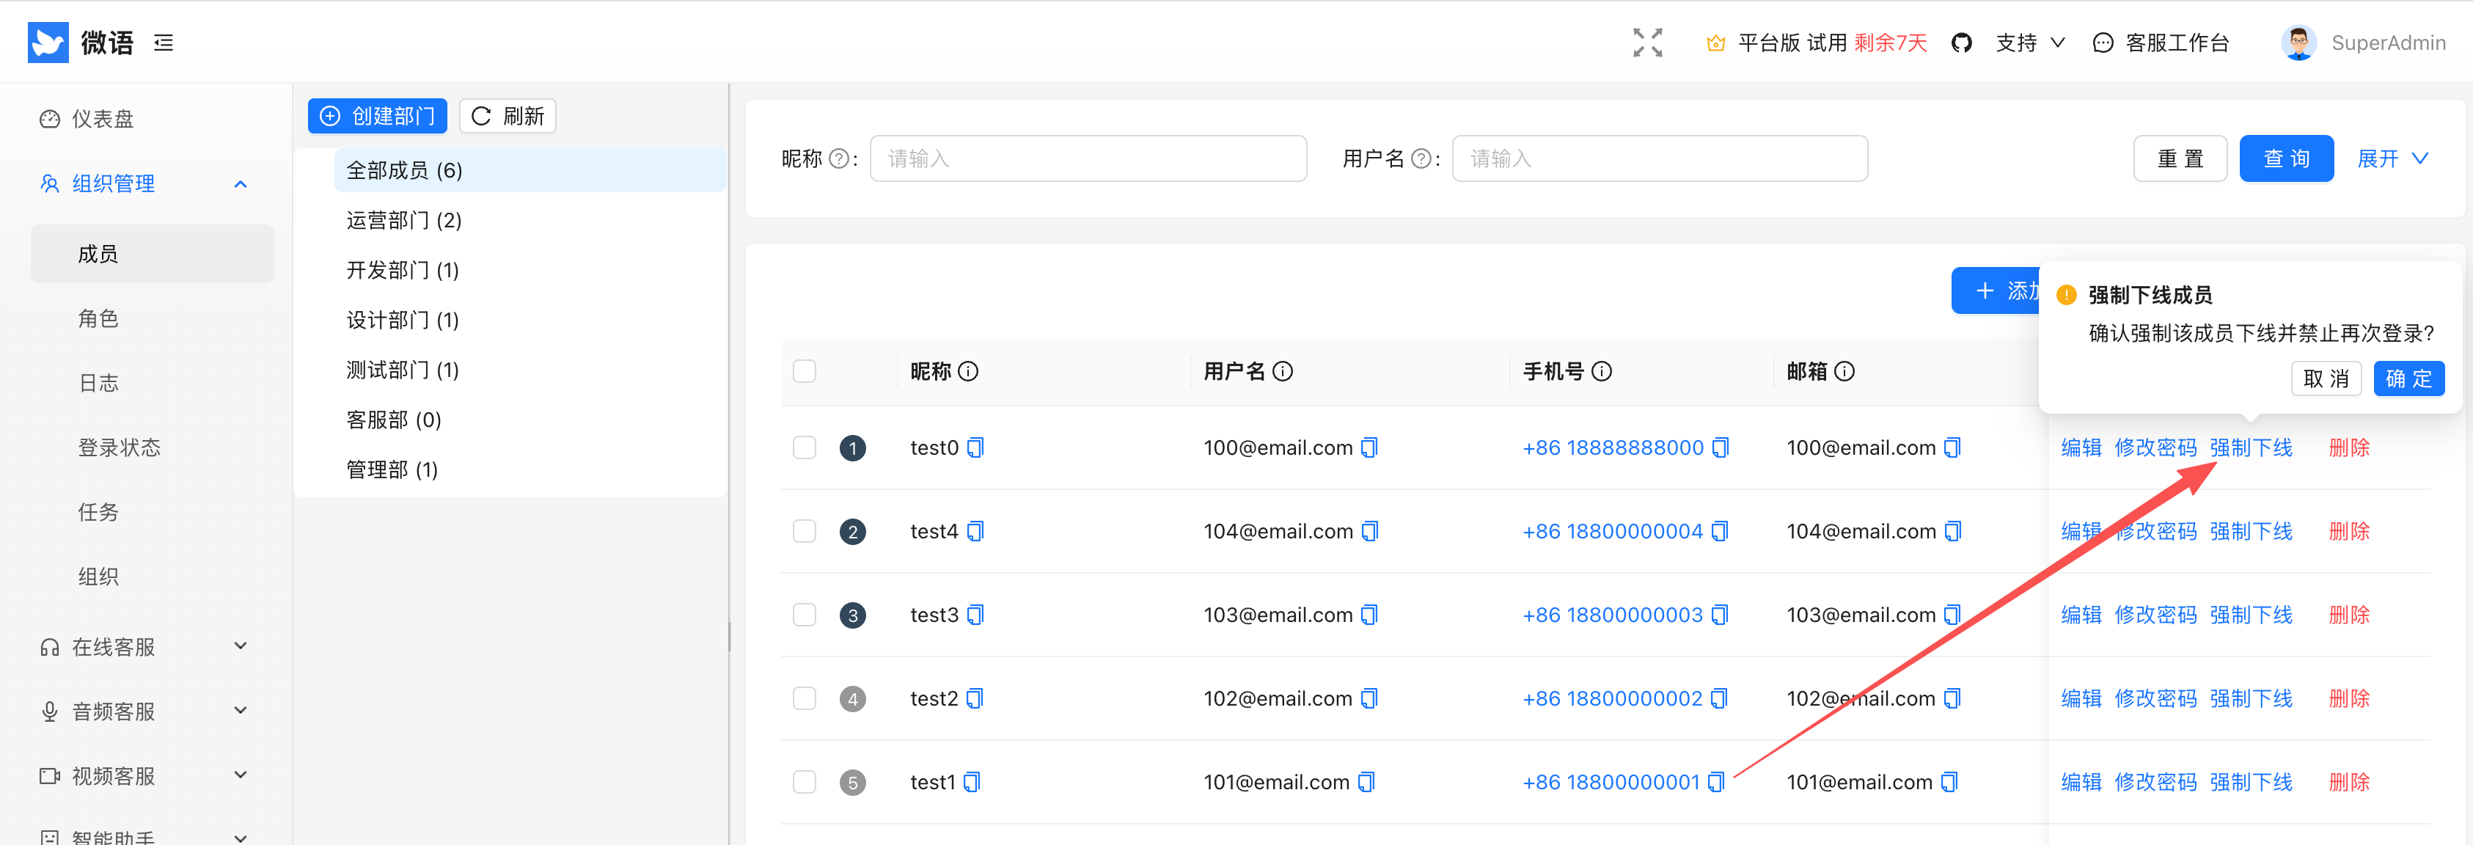Collapse the sidebar menu icon next to 微语
Screen dimensions: 2473x845
(x=164, y=43)
